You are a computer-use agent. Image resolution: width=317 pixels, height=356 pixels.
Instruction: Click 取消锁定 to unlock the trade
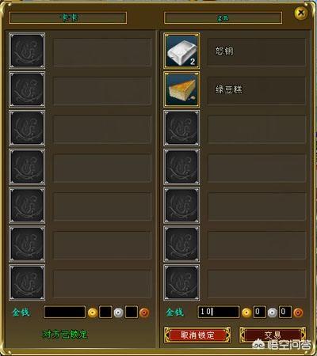[x=197, y=335]
